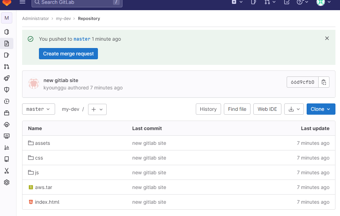This screenshot has height=216, width=340.
Task: Open Wiki sidebar icon
Action: (x=7, y=159)
